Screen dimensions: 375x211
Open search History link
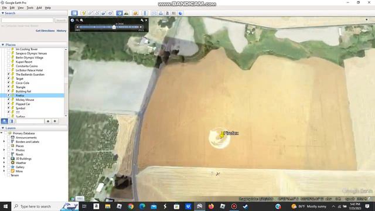[62, 30]
